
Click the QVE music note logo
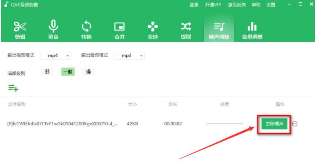click(x=6, y=5)
